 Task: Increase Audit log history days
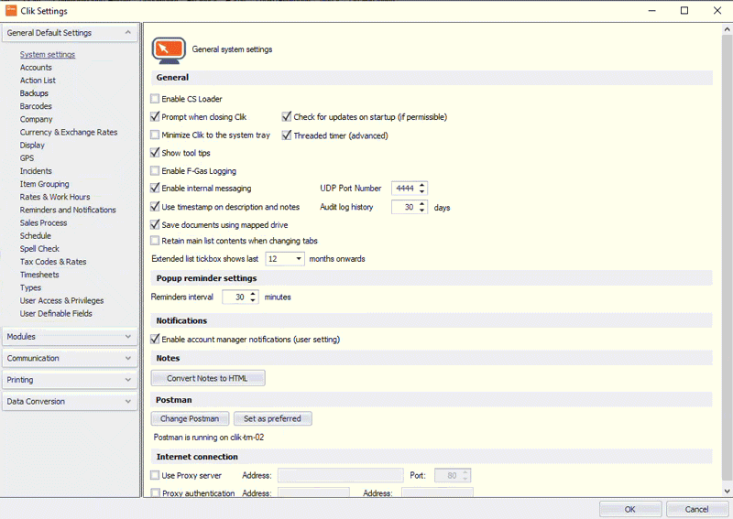tap(422, 204)
